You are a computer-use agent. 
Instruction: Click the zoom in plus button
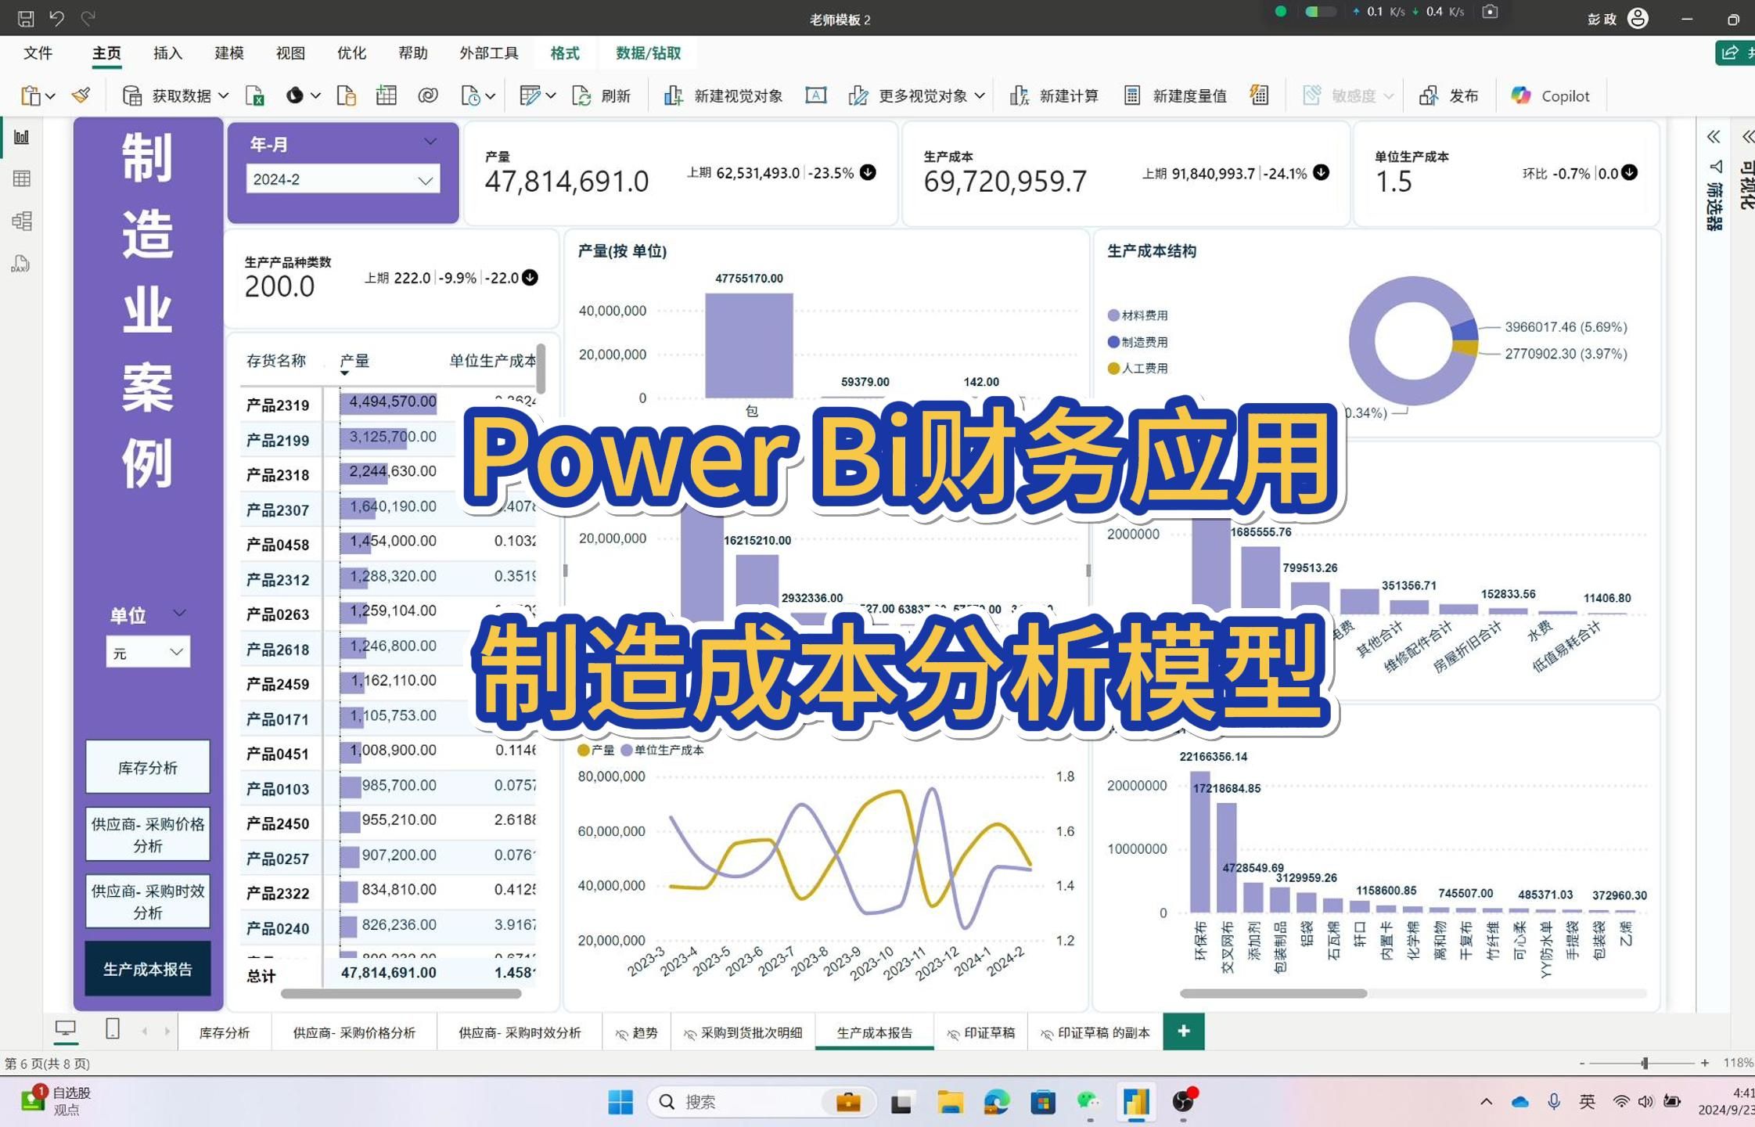coord(1705,1063)
